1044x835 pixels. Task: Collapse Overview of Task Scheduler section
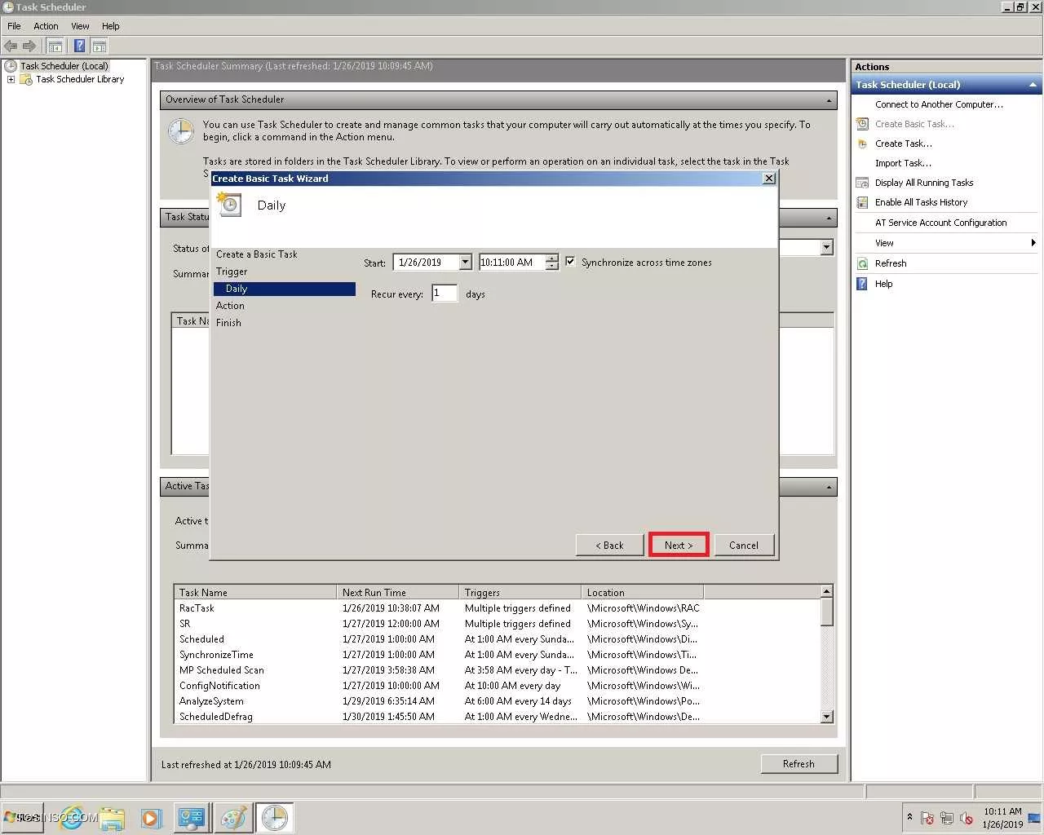[829, 100]
